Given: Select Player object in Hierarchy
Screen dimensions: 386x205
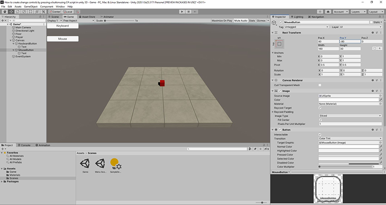Looking at the screenshot, I should tap(19, 37).
